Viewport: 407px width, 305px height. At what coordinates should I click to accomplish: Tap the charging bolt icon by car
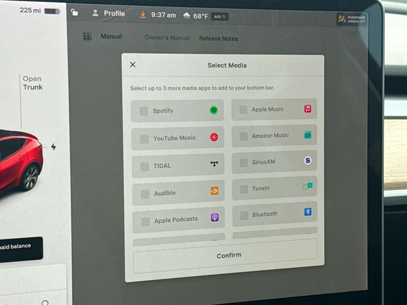53,147
